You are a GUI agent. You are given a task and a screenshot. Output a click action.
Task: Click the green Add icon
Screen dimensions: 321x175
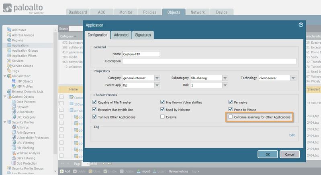click(x=61, y=171)
